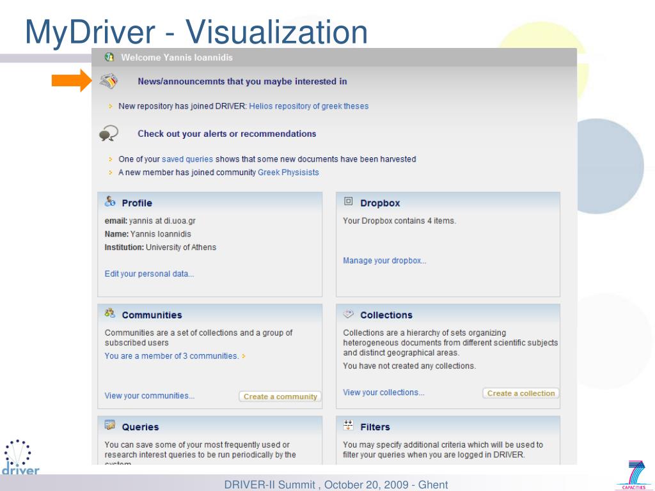Image resolution: width=655 pixels, height=491 pixels.
Task: Click the Welcome Yannis Ioannidis header text
Action: [177, 58]
